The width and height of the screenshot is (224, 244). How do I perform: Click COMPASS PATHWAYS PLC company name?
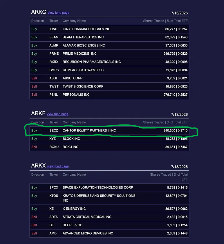point(83,70)
